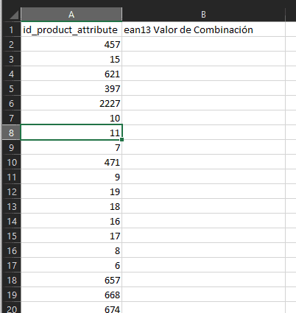
Task: Click the fill handle of cell A8
Action: pos(122,140)
